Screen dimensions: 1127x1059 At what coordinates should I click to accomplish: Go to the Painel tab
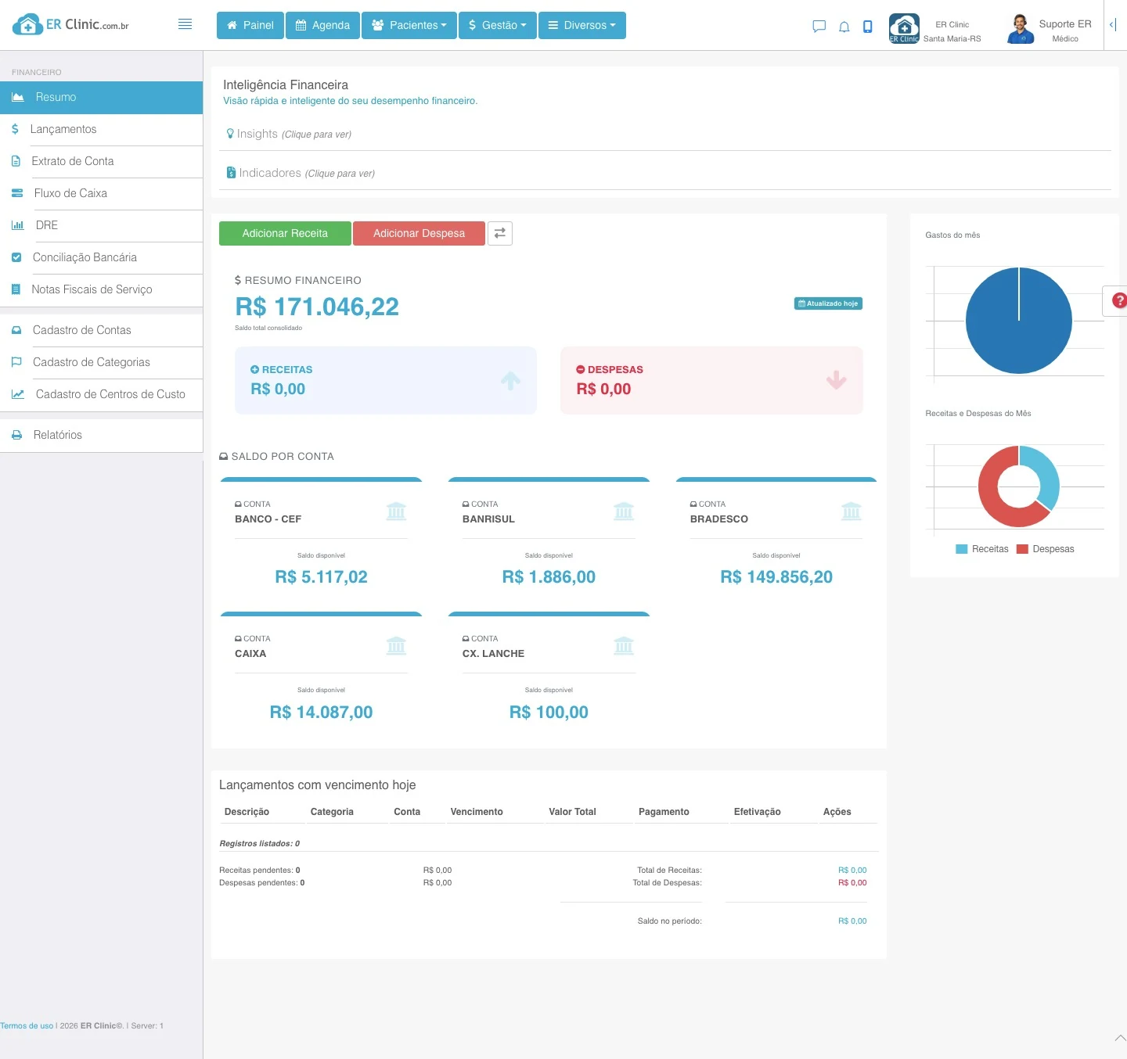[x=250, y=25]
